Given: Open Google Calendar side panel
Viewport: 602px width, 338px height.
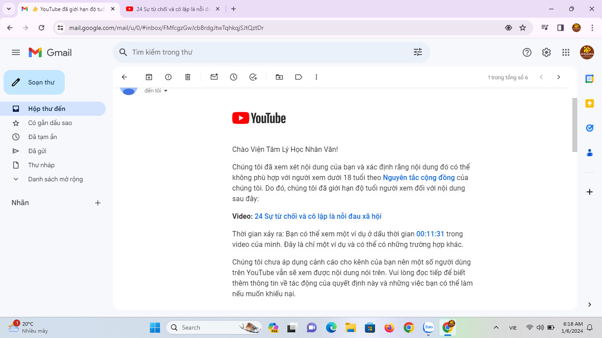Looking at the screenshot, I should coord(590,79).
